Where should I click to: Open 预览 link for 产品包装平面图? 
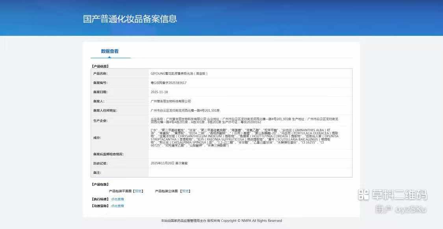click(x=139, y=191)
